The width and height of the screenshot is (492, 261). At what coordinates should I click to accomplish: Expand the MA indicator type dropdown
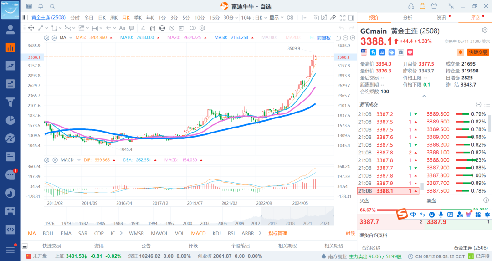coord(71,38)
